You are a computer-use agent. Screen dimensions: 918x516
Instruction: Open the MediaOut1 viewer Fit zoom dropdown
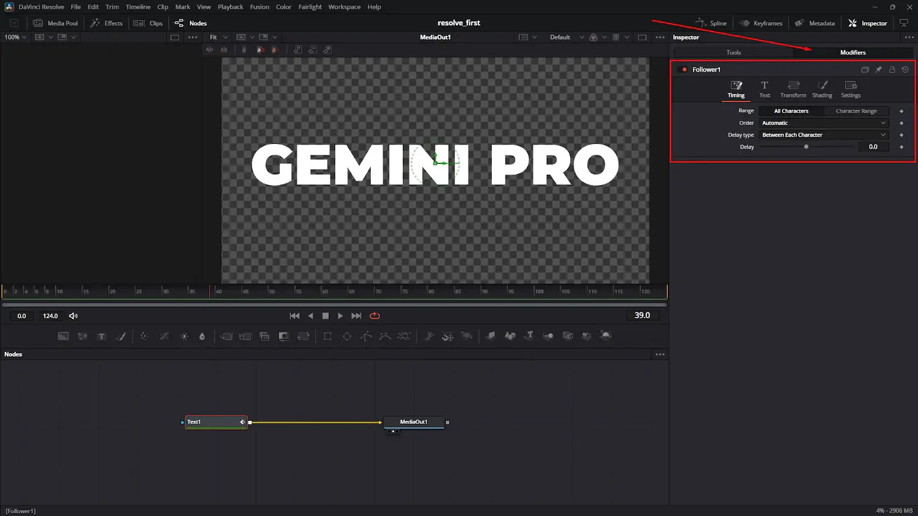(218, 37)
